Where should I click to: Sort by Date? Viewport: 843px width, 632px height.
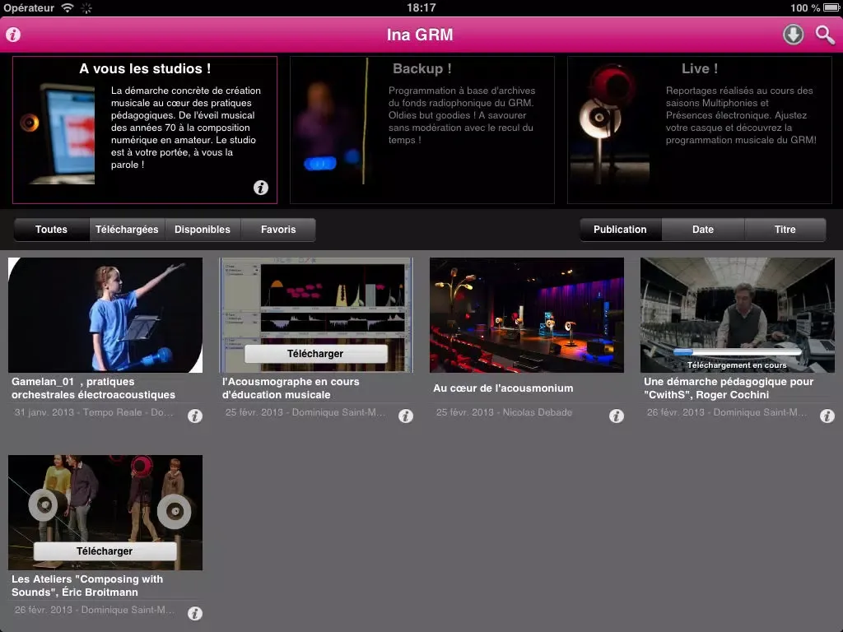click(x=703, y=230)
